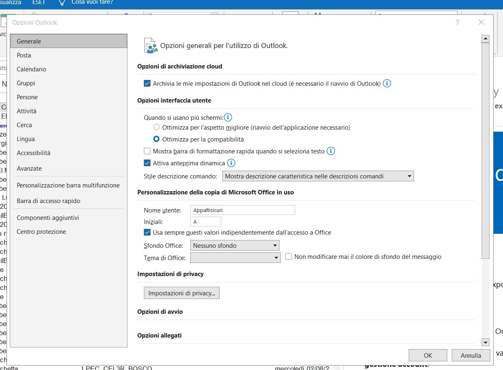Open Centro protezione category
503x370 pixels.
coord(69,232)
